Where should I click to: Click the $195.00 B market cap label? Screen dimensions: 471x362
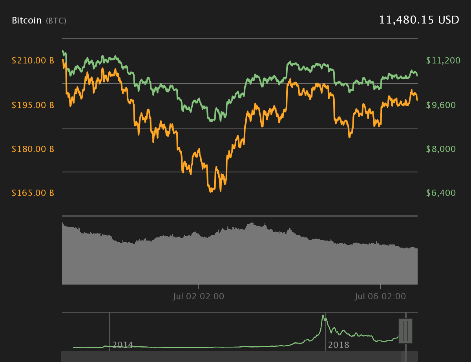(x=33, y=105)
